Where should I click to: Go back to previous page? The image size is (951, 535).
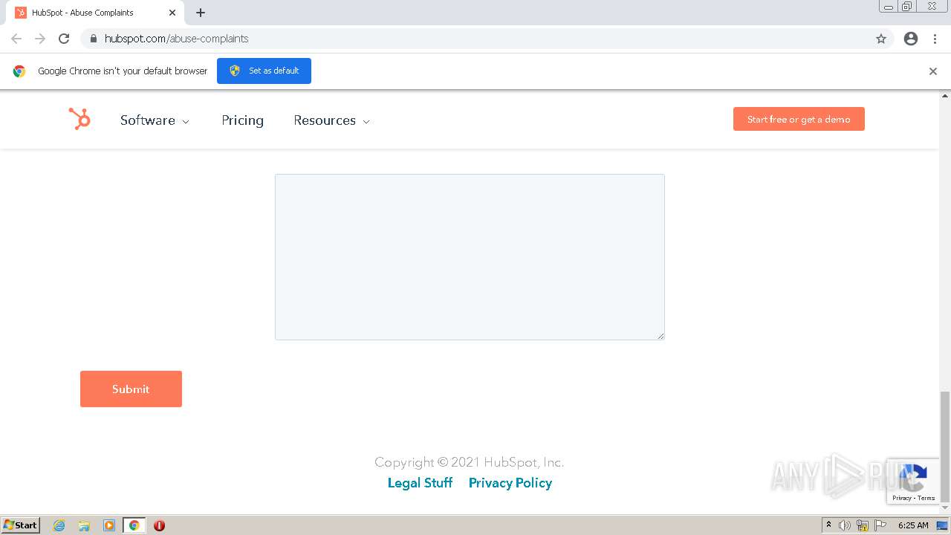(x=16, y=39)
